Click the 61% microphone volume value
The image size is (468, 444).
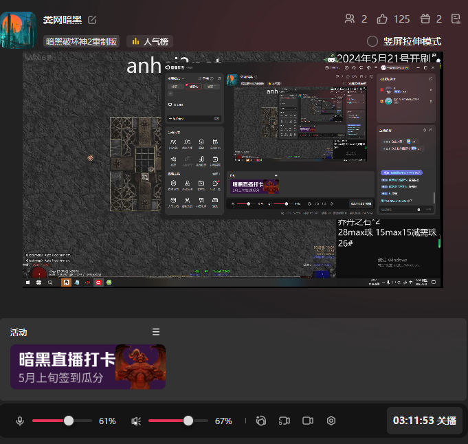coord(107,421)
